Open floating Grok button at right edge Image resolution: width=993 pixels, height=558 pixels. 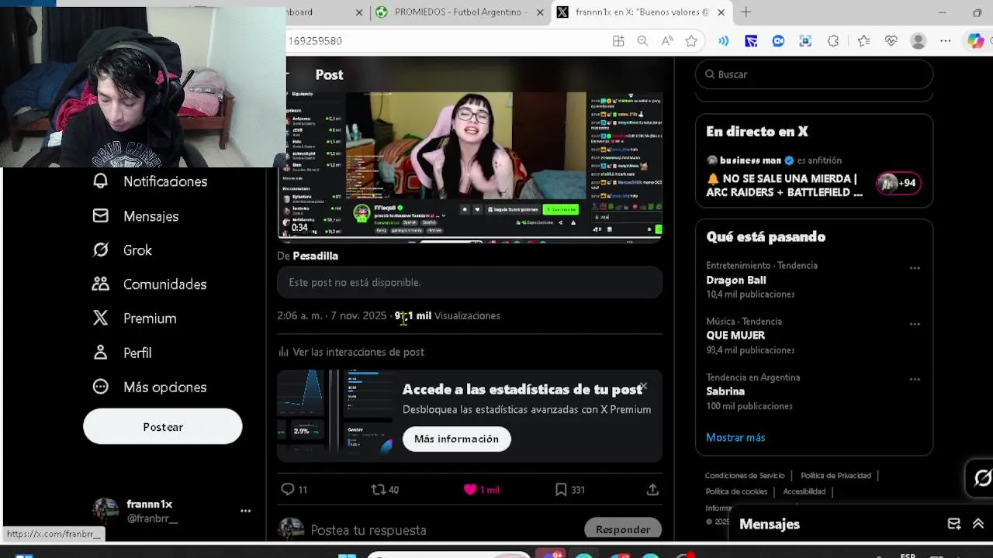point(981,478)
